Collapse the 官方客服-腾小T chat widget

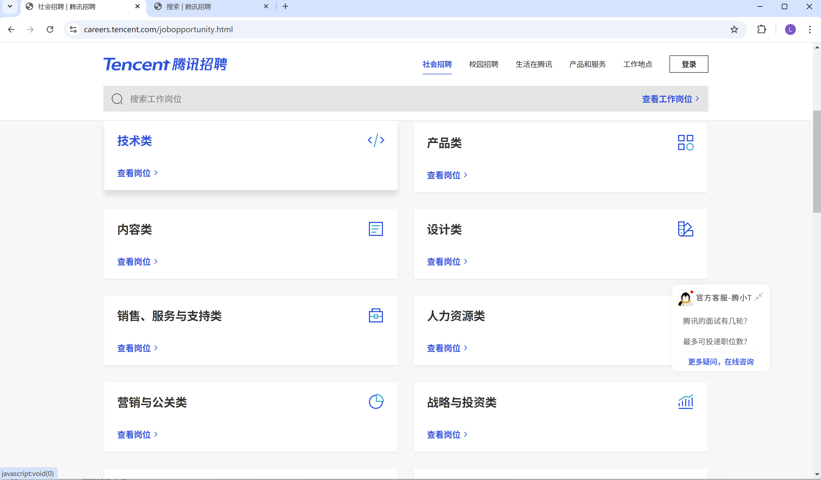coord(759,297)
